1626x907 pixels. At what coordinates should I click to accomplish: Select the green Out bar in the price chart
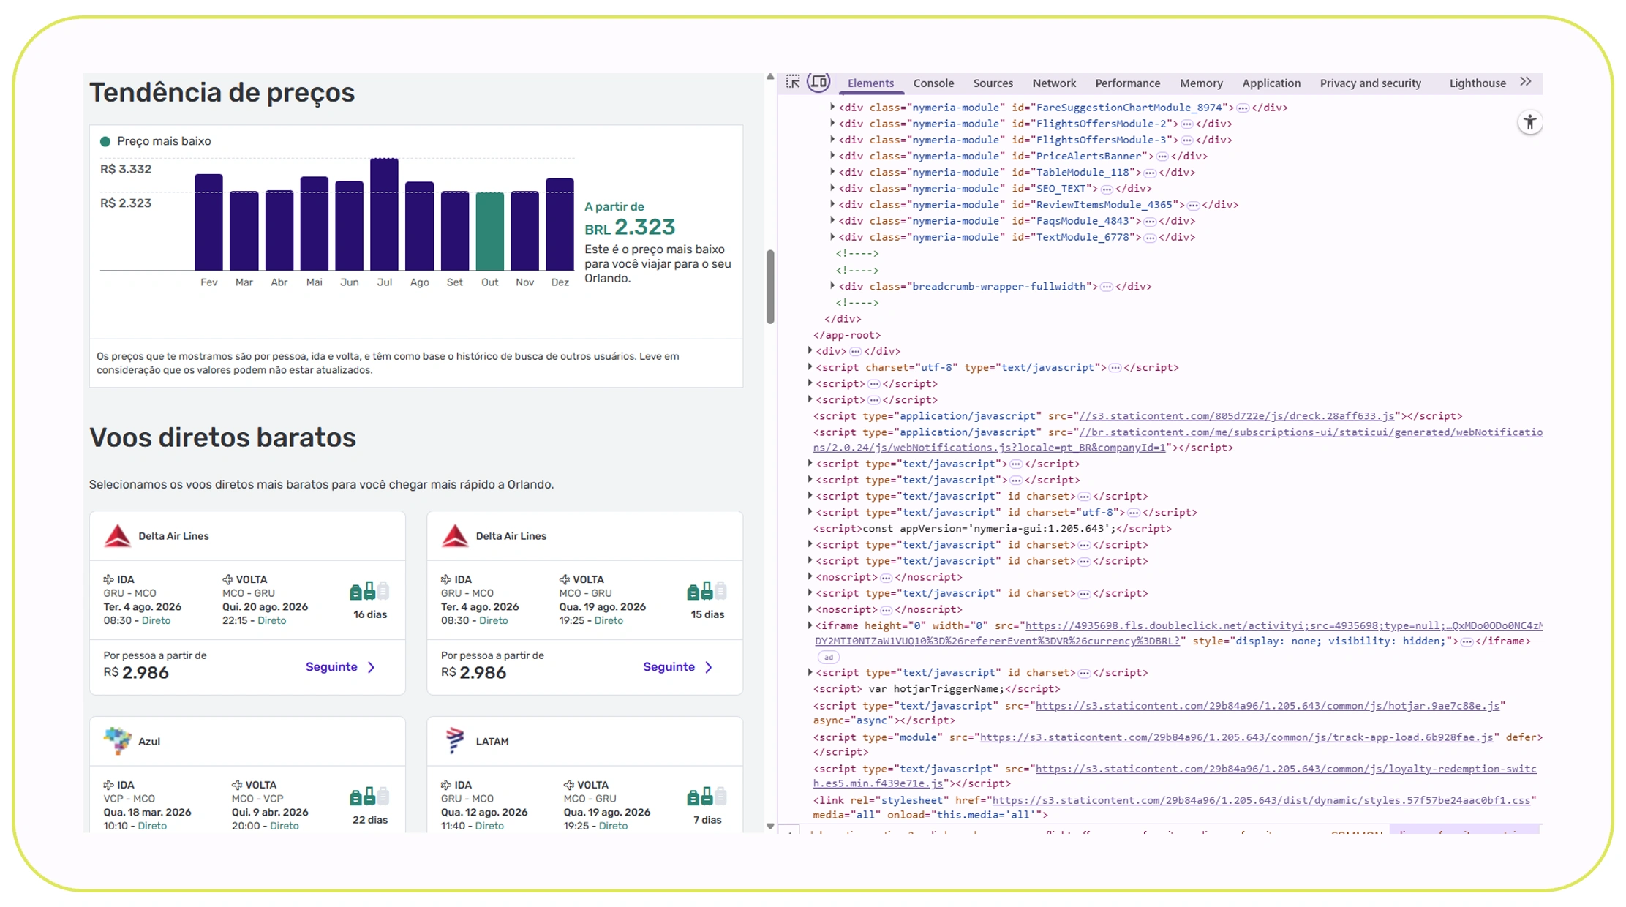[489, 234]
